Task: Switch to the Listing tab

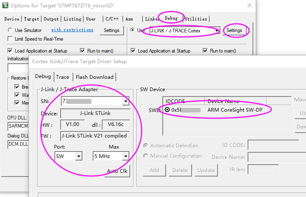Action: [72, 19]
